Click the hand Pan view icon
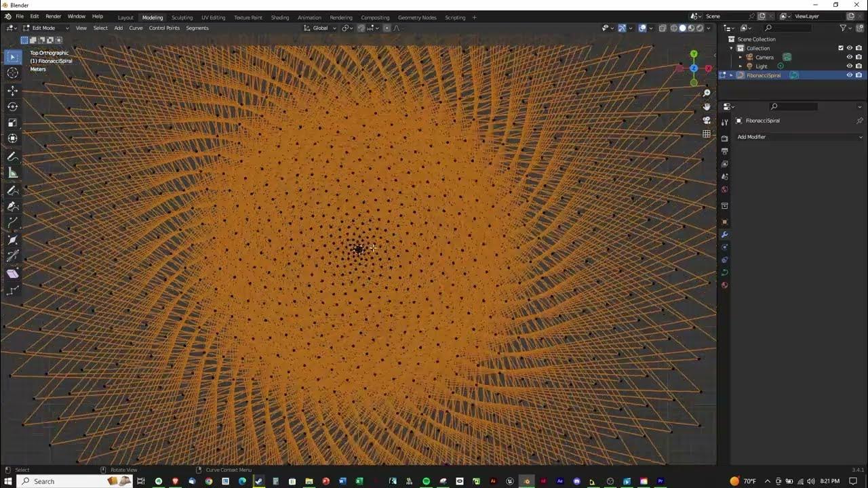868x488 pixels. coord(706,107)
